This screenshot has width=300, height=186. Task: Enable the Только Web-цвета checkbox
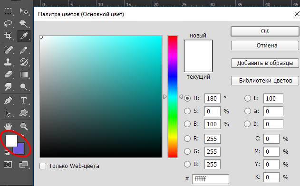(x=43, y=166)
